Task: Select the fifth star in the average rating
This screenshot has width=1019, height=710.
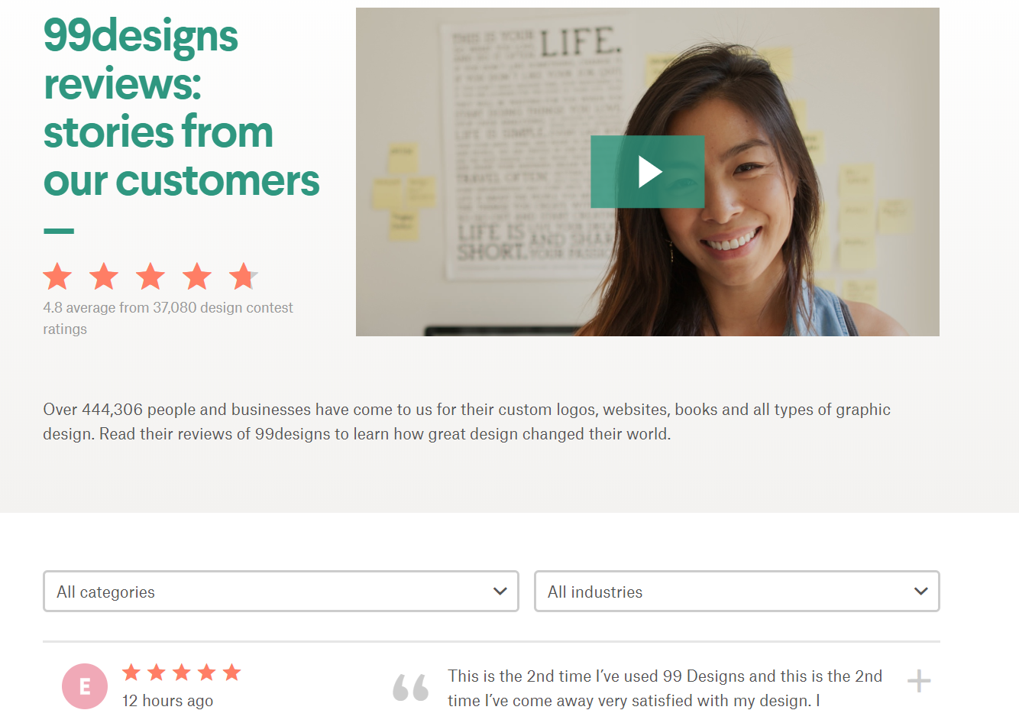Action: coord(244,277)
